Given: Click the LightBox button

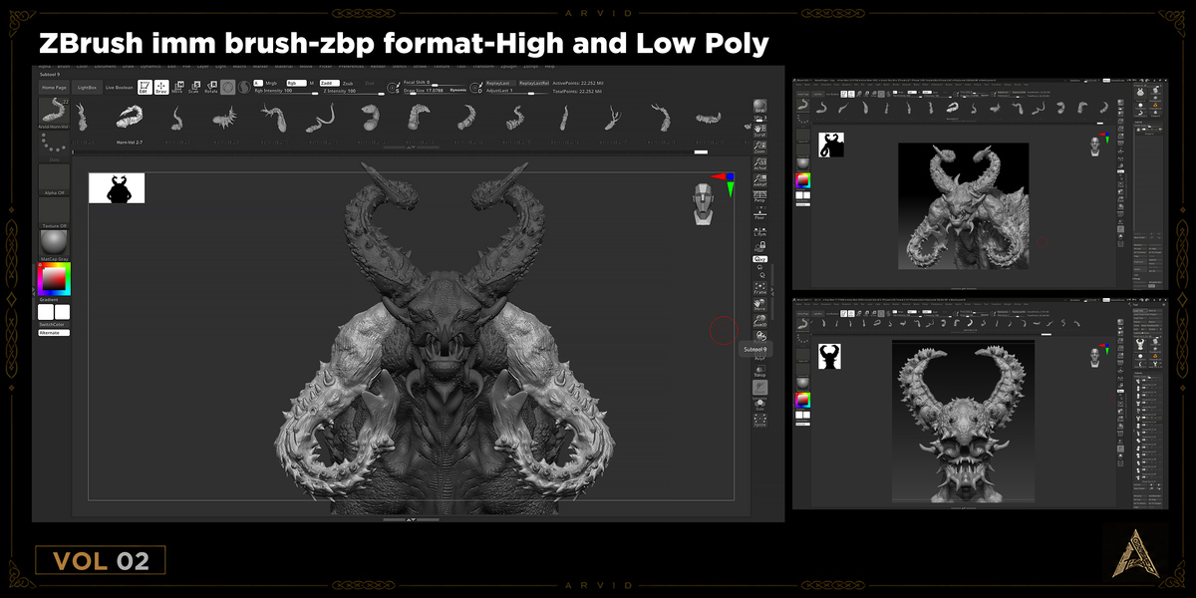Looking at the screenshot, I should click(88, 88).
